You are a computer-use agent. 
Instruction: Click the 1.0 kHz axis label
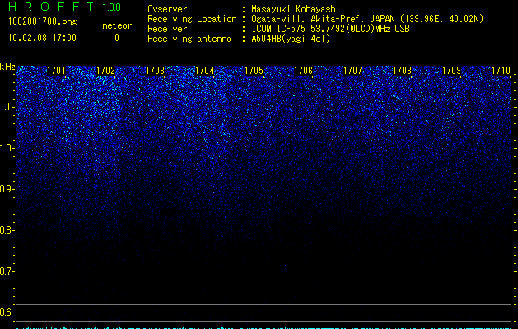tap(7, 149)
